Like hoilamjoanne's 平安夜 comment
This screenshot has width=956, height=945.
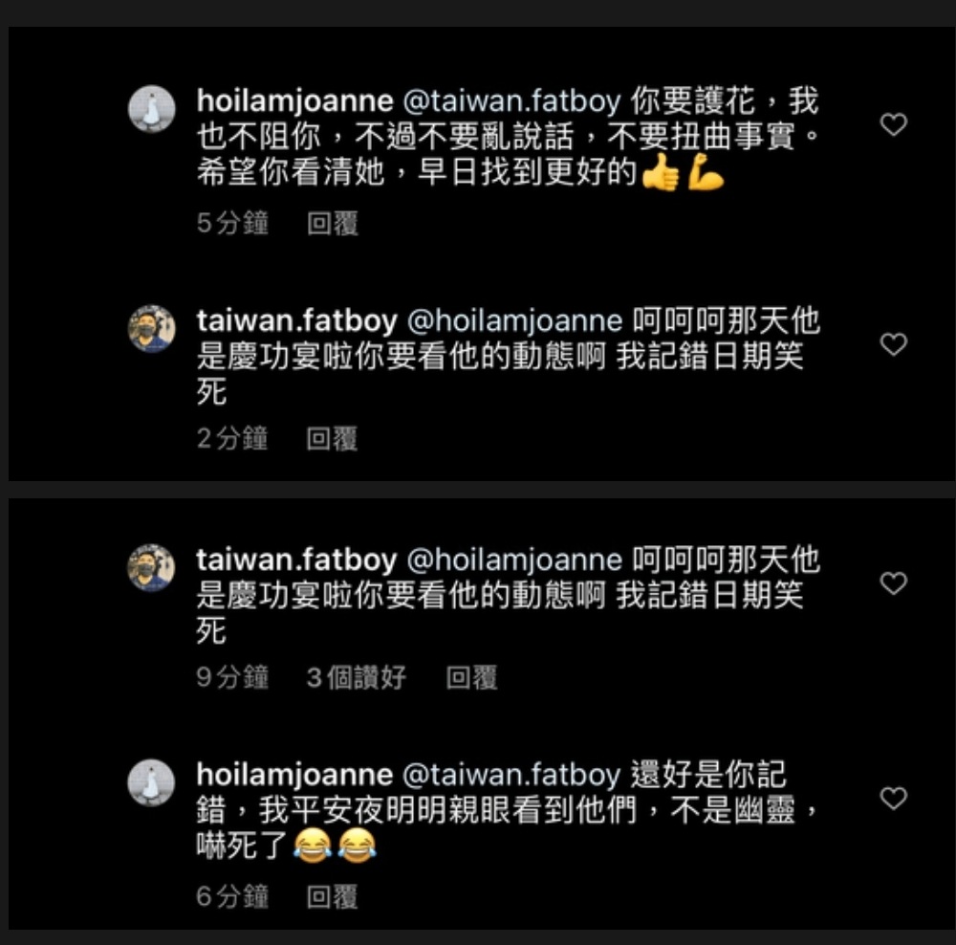(893, 799)
